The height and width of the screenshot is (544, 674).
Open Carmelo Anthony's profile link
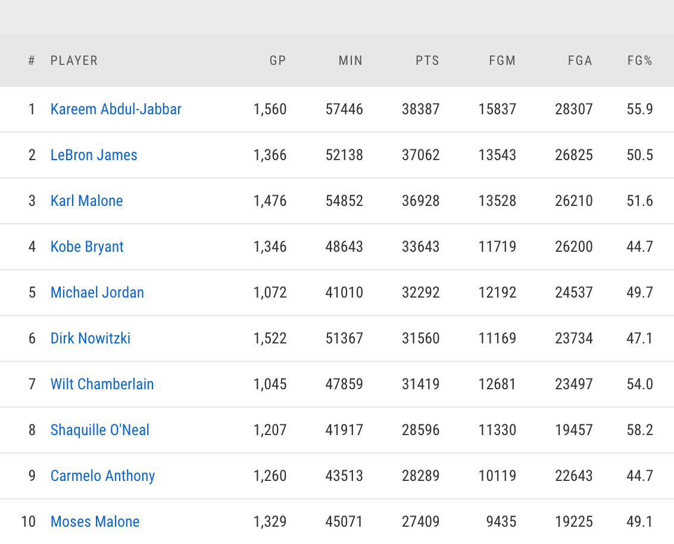coord(103,476)
